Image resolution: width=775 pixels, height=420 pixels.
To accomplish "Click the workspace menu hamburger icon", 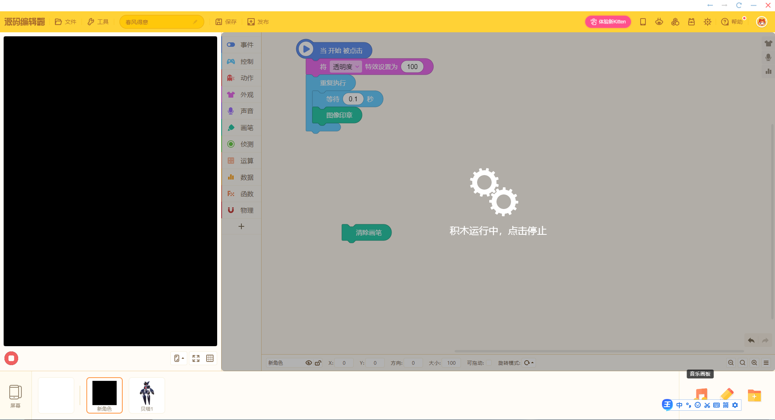I will (x=766, y=363).
